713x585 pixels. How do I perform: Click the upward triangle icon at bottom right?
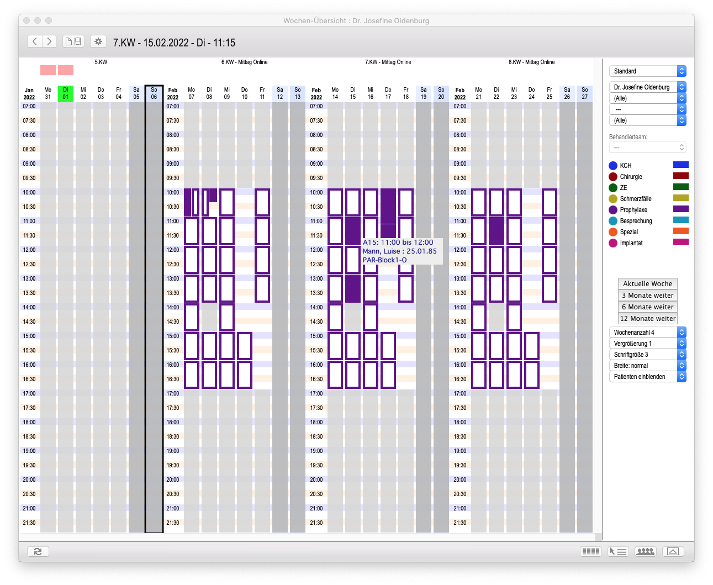point(673,551)
